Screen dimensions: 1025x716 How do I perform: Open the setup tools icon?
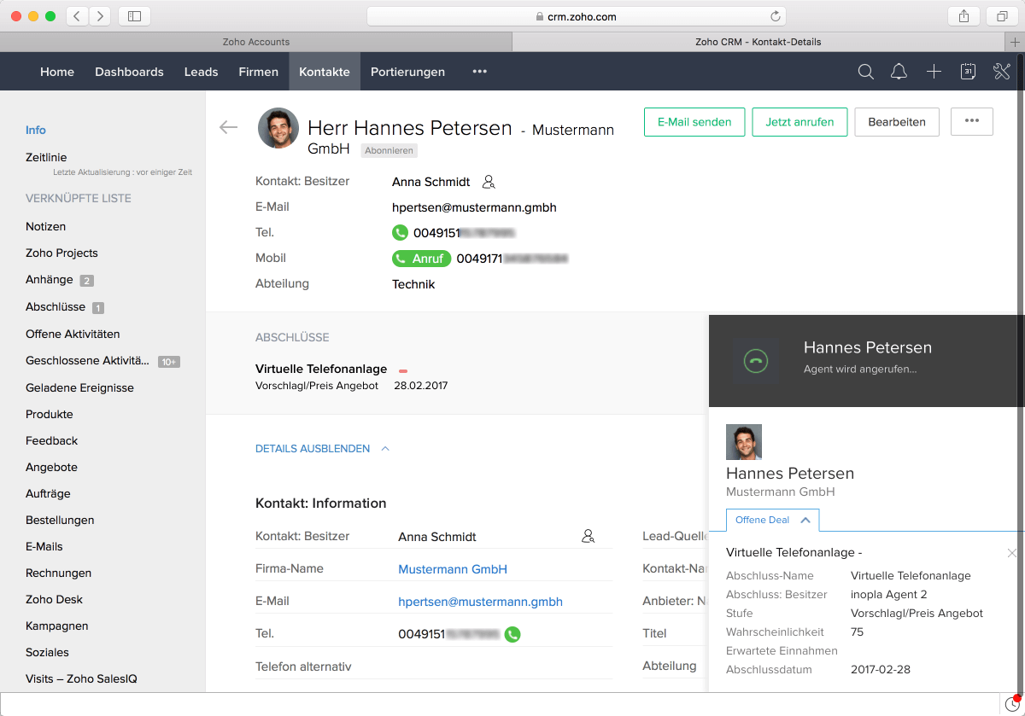pyautogui.click(x=1002, y=72)
